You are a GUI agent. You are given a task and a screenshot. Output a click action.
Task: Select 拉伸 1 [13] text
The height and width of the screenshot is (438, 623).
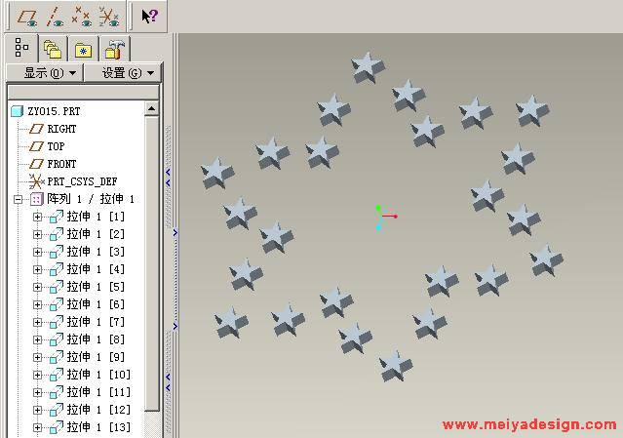coord(98,427)
